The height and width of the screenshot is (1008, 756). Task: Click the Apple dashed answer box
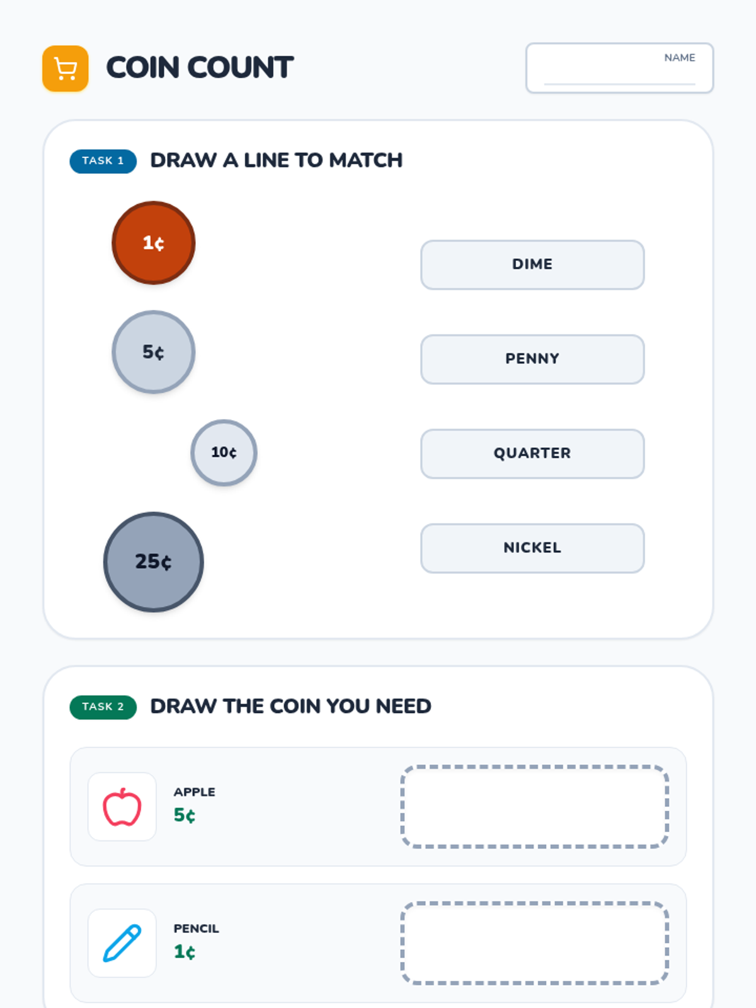point(534,807)
